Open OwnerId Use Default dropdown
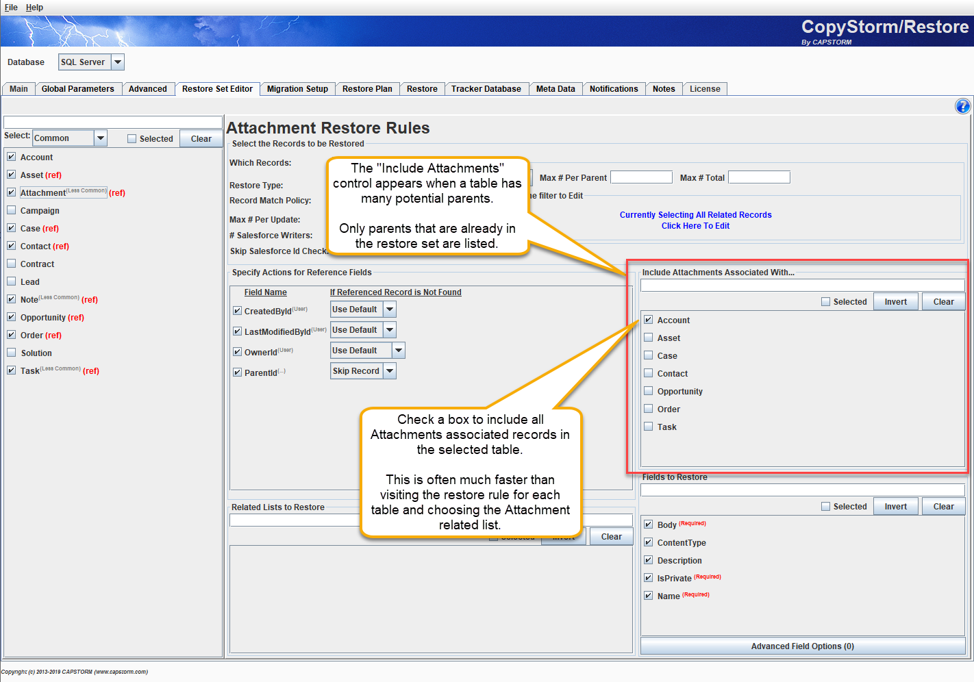This screenshot has width=974, height=682. [x=399, y=351]
